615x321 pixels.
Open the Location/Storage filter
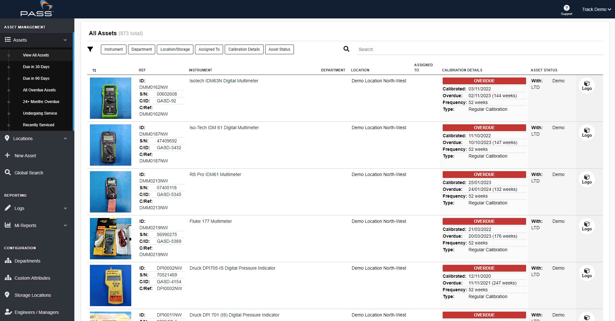[x=175, y=49]
